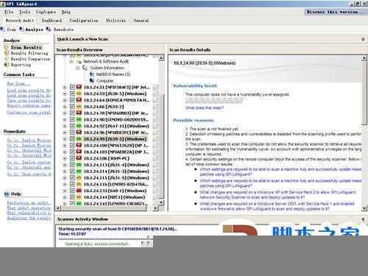Click the yellow device icon for 10.1.24.59
The height and width of the screenshot is (276, 368).
[x=79, y=93]
